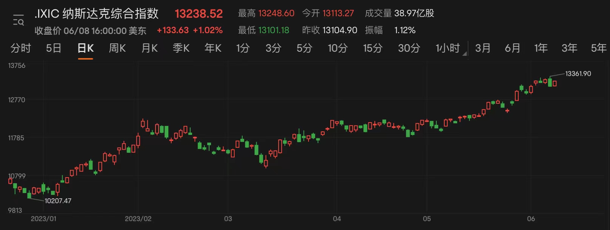Choose the 1分 interval tab
Image resolution: width=610 pixels, height=230 pixels.
pyautogui.click(x=243, y=48)
